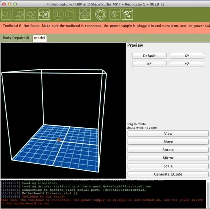Click the Loading driver log line
Image resolution: width=210 pixels, height=209 pixels.
click(76, 187)
